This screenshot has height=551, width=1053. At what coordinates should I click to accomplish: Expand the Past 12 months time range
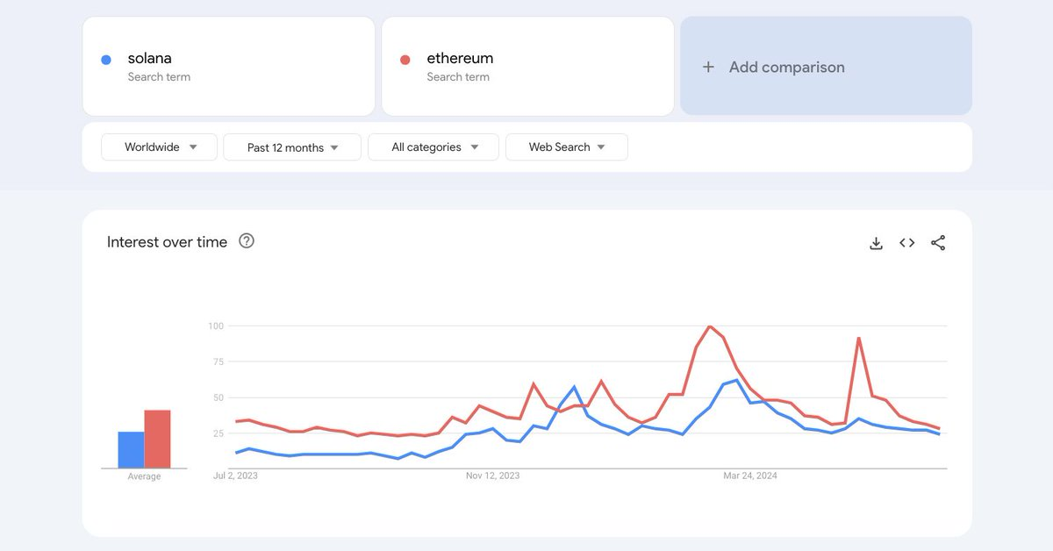tap(291, 147)
